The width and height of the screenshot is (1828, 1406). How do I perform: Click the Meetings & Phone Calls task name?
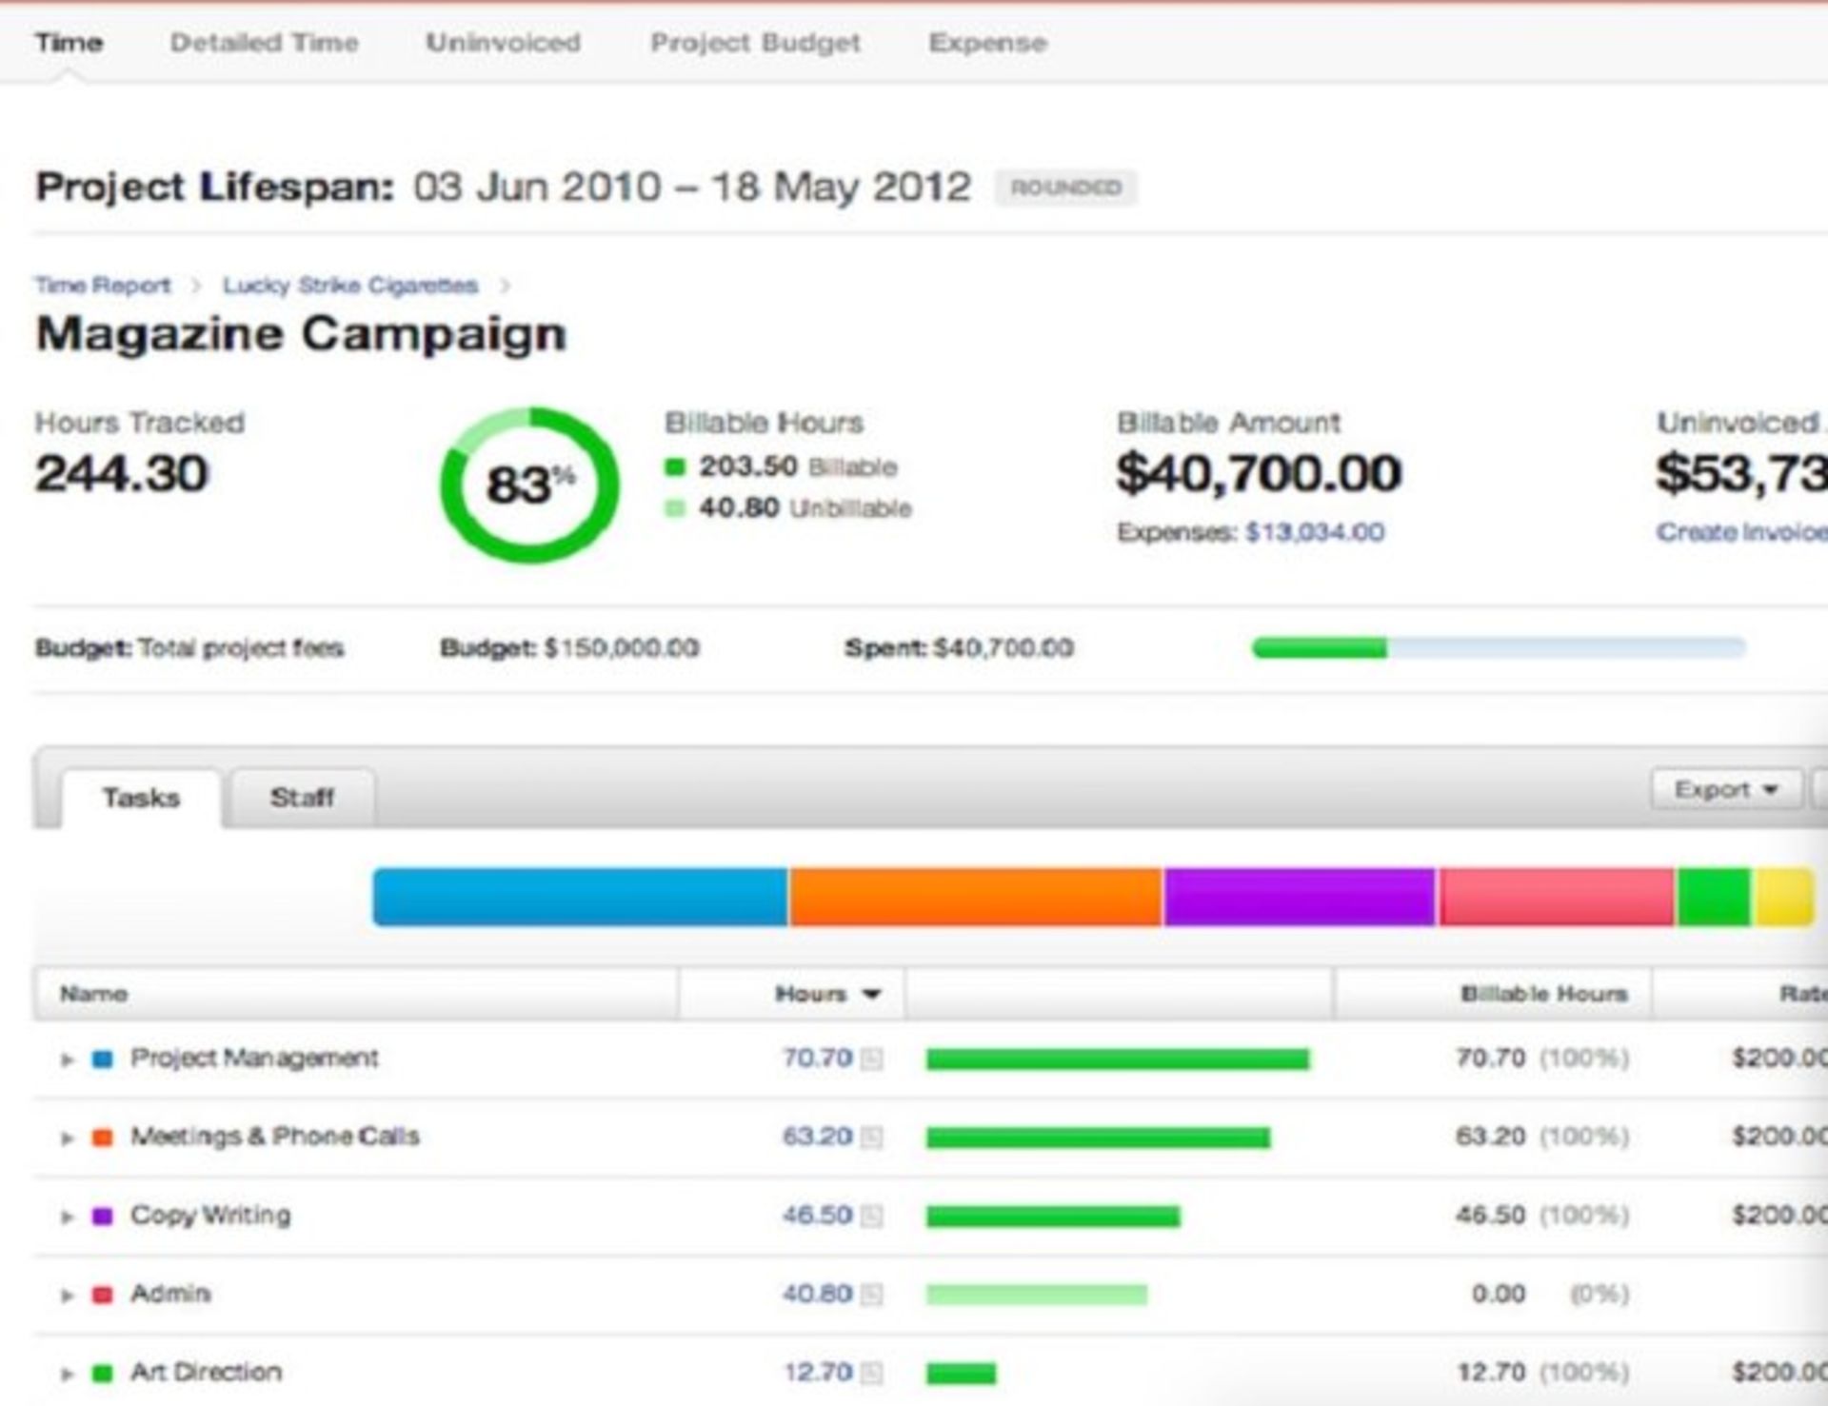tap(274, 1137)
